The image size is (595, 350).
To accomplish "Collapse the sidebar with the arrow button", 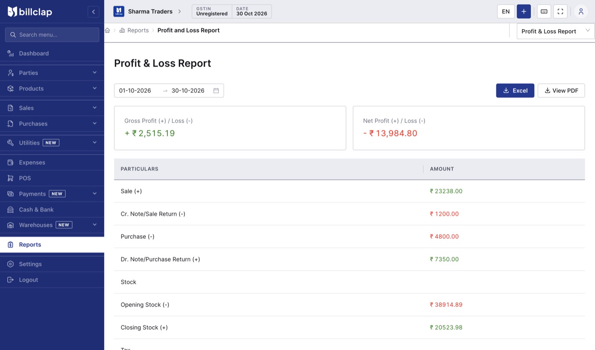I will (93, 12).
